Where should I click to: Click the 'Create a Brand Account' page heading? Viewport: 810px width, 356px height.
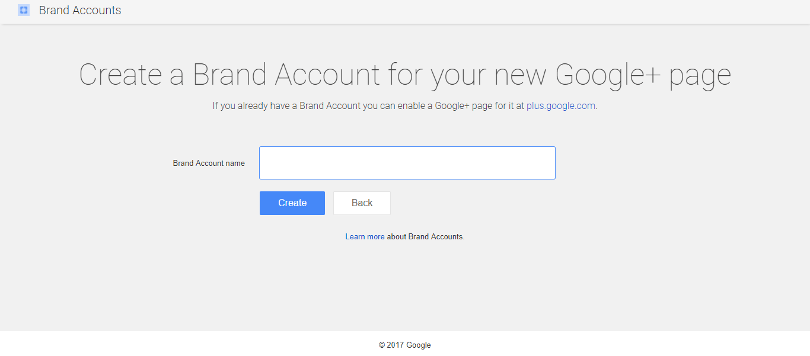(405, 75)
